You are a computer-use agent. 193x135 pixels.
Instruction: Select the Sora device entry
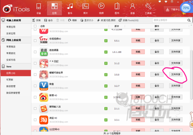(16, 67)
